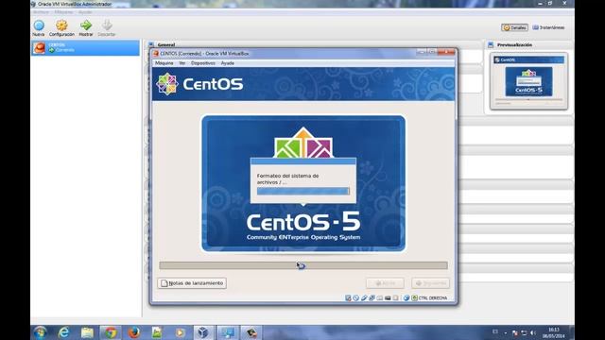Click the overall installation progress bar
The image size is (605, 340).
click(303, 265)
